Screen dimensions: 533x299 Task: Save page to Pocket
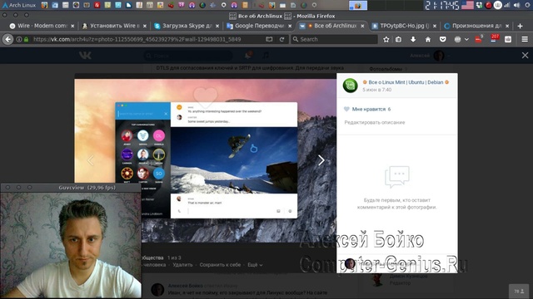point(442,39)
